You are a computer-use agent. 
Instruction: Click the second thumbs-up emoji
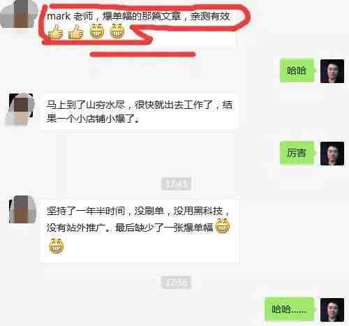click(75, 32)
